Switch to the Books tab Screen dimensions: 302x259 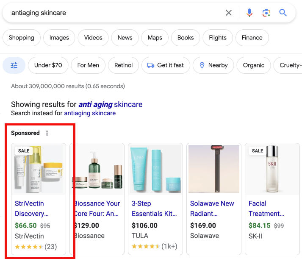pos(186,38)
